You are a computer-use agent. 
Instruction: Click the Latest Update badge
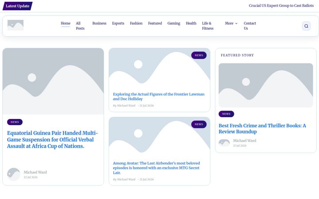pyautogui.click(x=17, y=6)
